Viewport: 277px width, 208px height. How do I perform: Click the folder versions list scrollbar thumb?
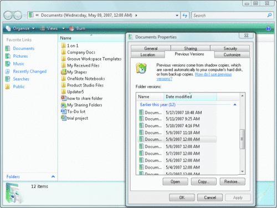click(x=242, y=139)
